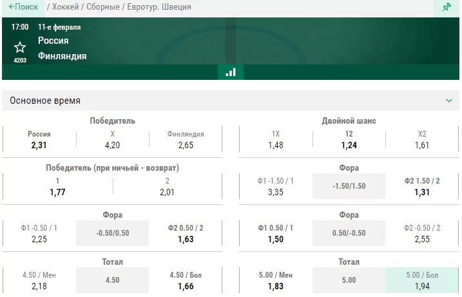Screen dimensions: 462x297
Task: Open the -0.50/0.50 handicap line selector
Action: click(112, 233)
